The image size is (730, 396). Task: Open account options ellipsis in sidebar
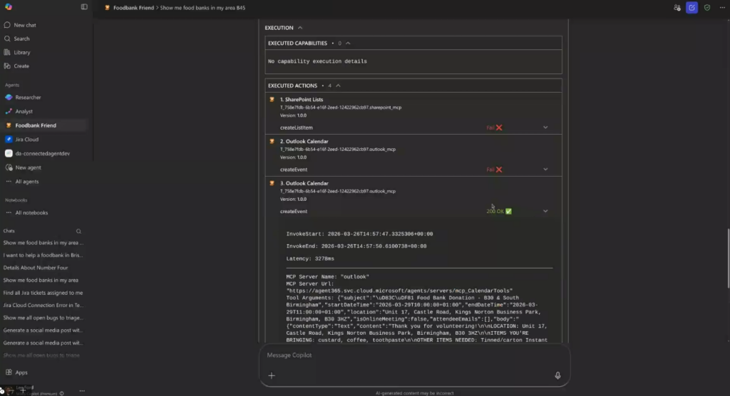[x=82, y=391]
